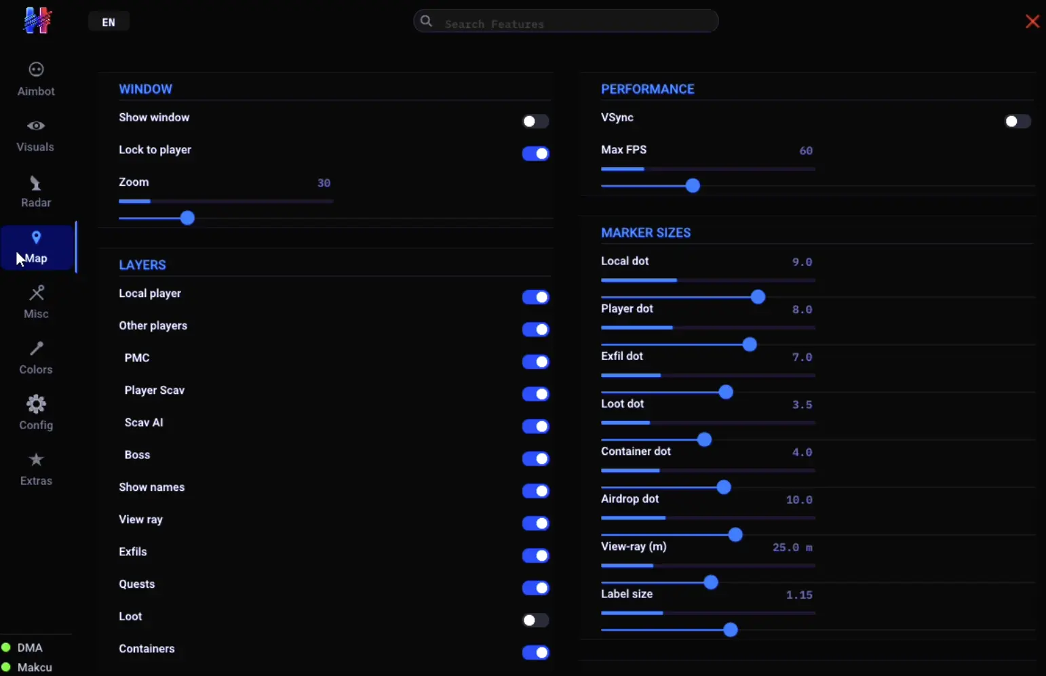Click the search magnifier icon
The width and height of the screenshot is (1046, 676).
point(426,21)
